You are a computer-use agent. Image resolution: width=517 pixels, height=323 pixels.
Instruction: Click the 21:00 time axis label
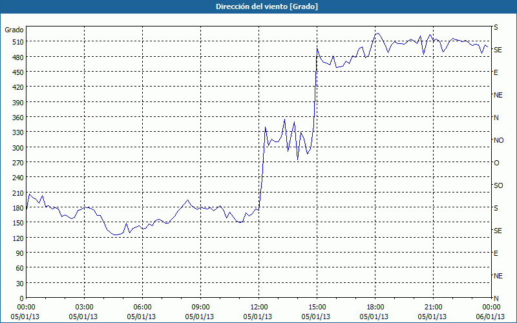[x=433, y=307]
